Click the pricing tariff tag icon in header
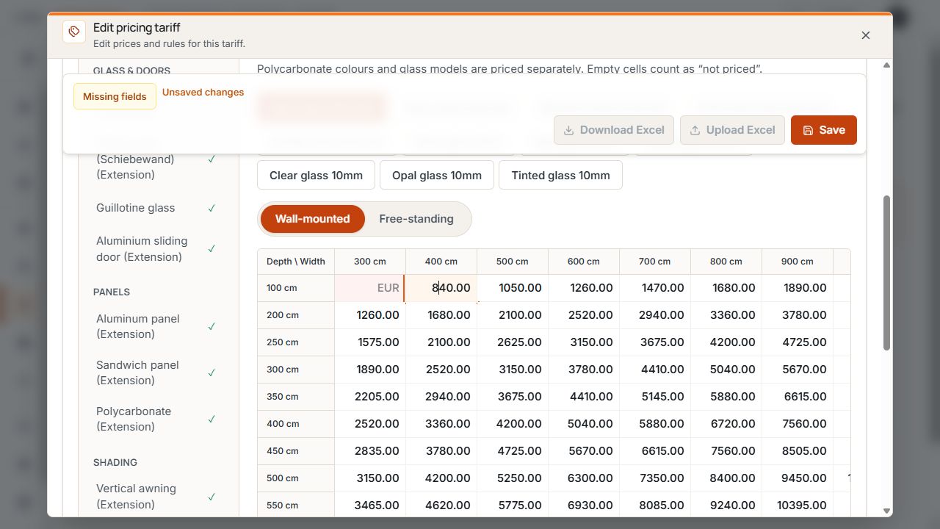This screenshot has width=940, height=529. tap(74, 32)
